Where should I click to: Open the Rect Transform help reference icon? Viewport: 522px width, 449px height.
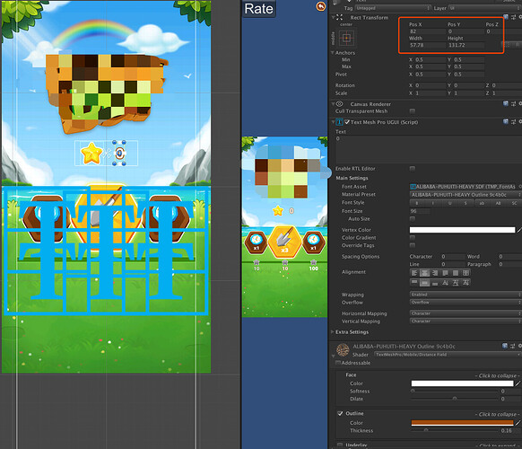506,17
